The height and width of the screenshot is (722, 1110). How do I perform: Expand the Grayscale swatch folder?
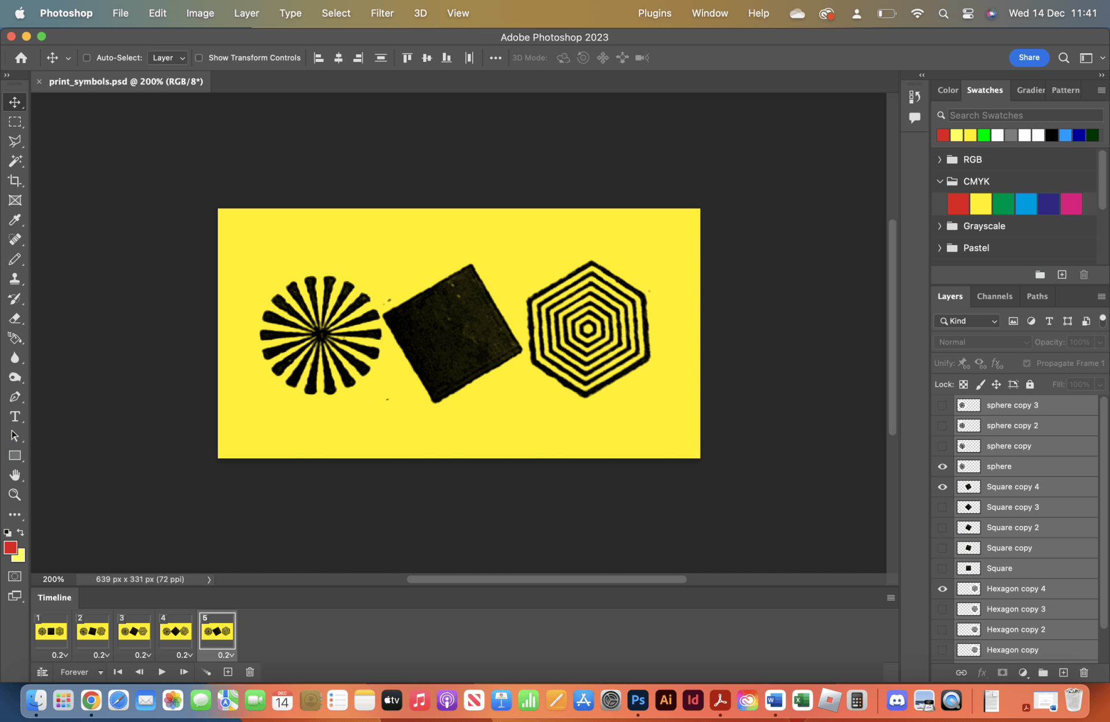tap(939, 226)
